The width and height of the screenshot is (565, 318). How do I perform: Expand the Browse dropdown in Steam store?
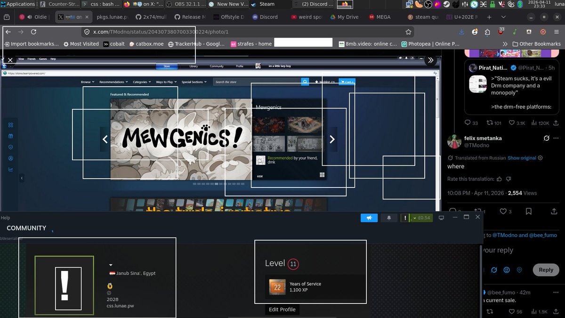point(88,82)
